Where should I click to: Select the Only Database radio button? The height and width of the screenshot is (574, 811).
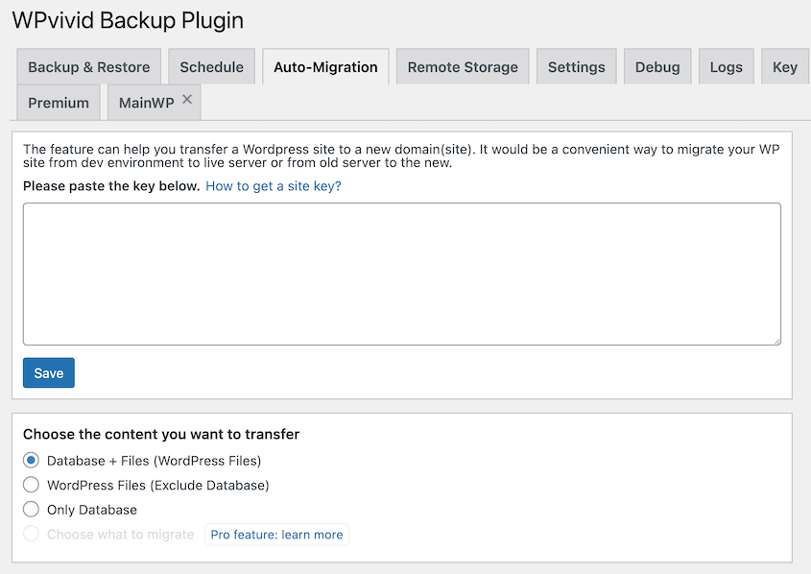[x=31, y=509]
